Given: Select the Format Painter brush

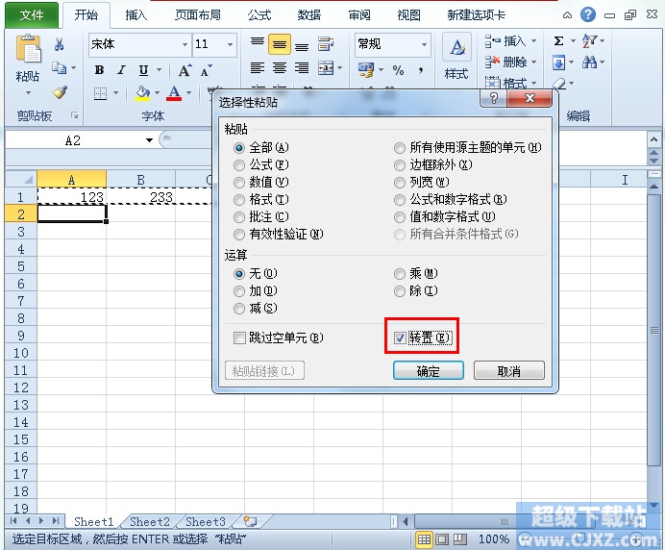Looking at the screenshot, I should [60, 92].
